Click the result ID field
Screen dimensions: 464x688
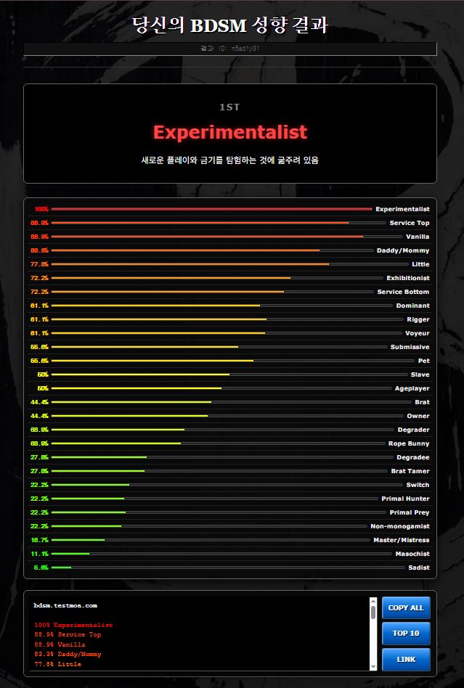229,49
